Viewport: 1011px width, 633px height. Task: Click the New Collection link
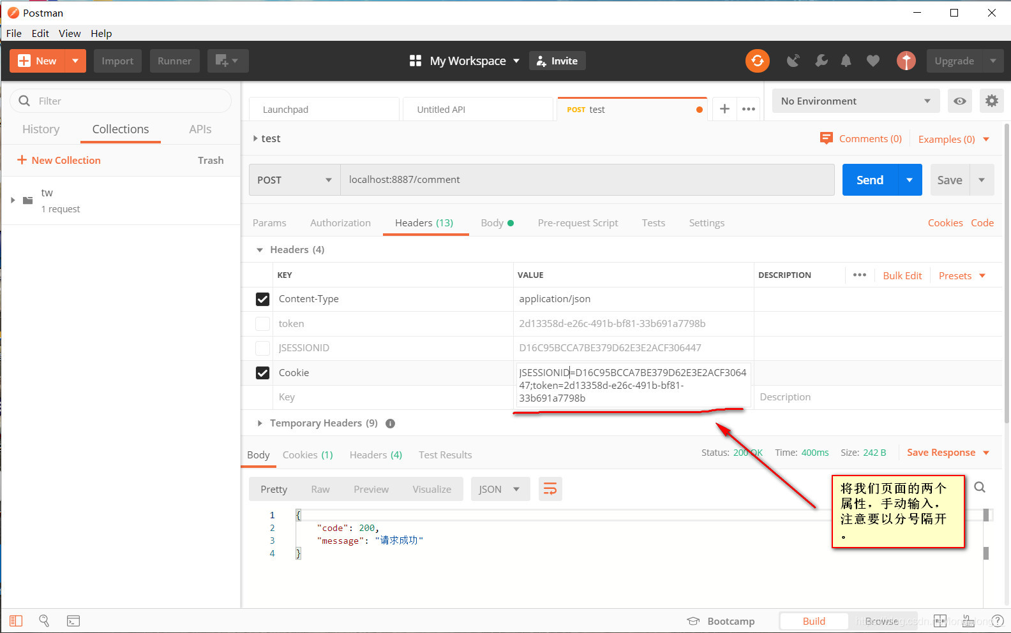coord(59,160)
